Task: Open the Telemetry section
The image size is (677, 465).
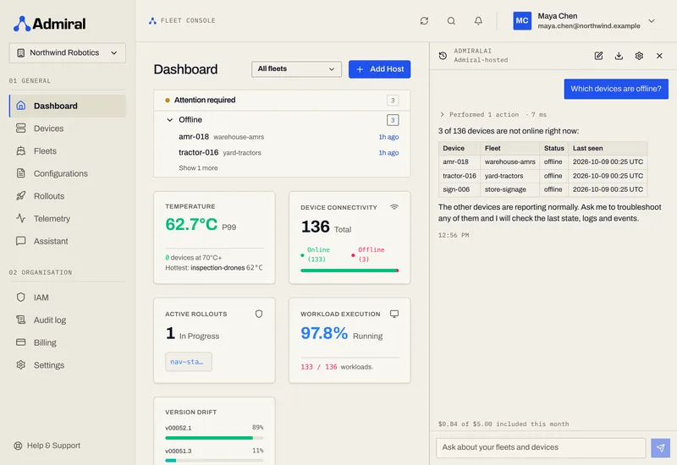Action: [68, 218]
